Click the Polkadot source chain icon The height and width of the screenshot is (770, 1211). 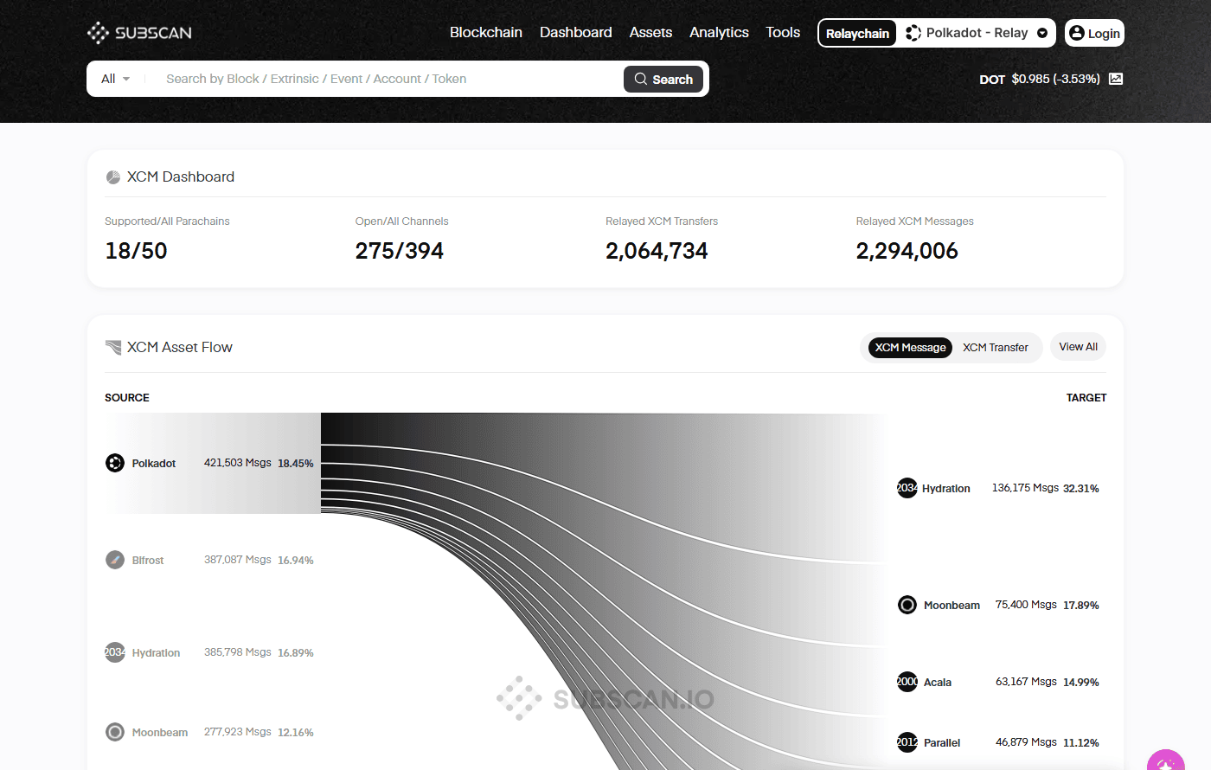(115, 463)
